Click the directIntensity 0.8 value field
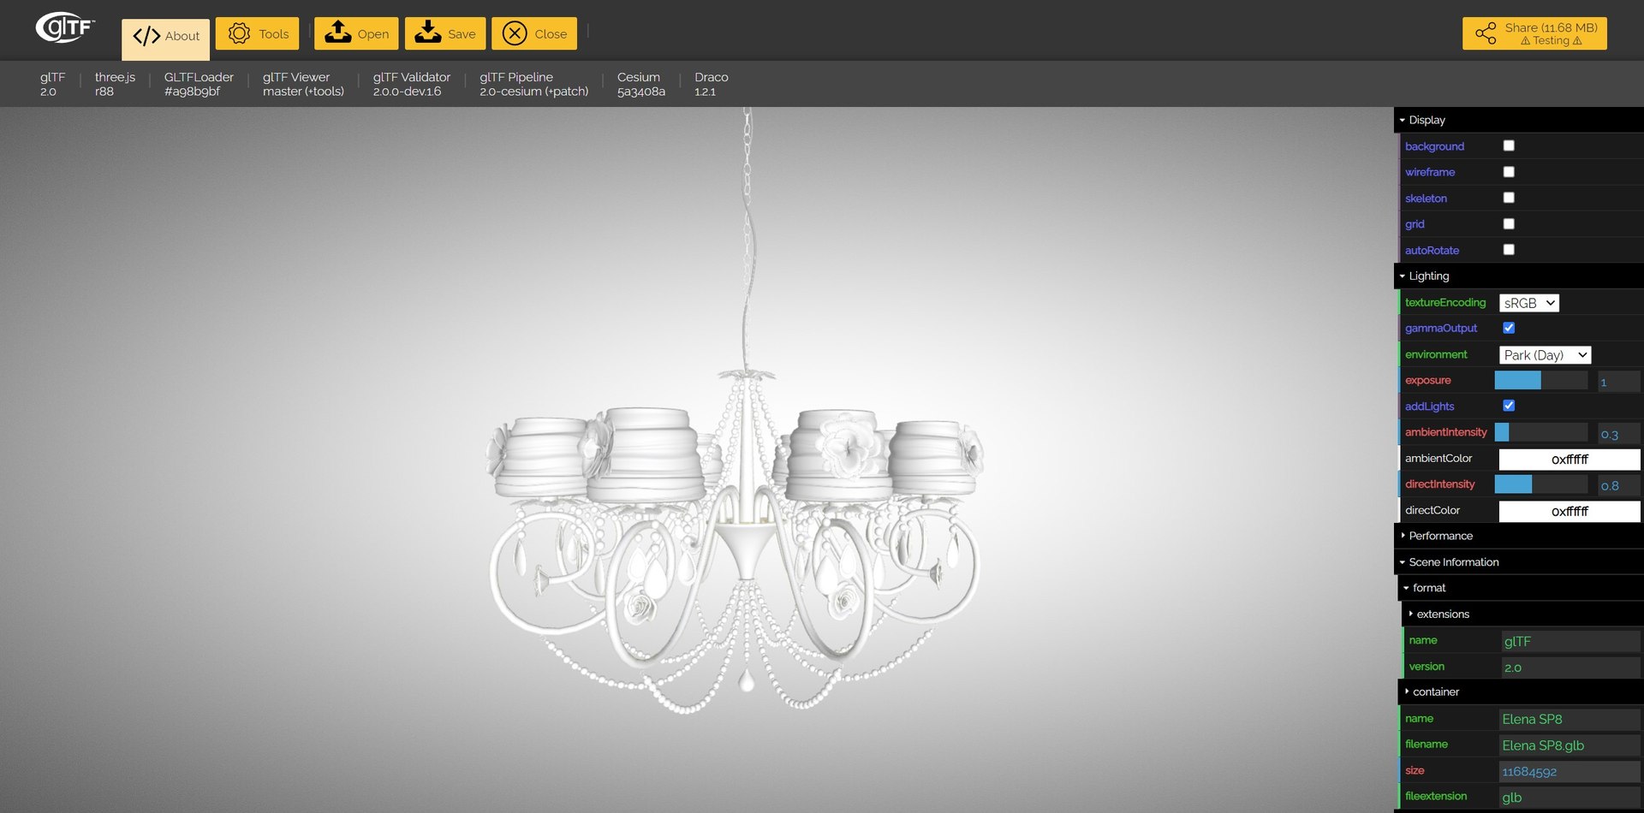Viewport: 1644px width, 813px height. pyautogui.click(x=1618, y=485)
